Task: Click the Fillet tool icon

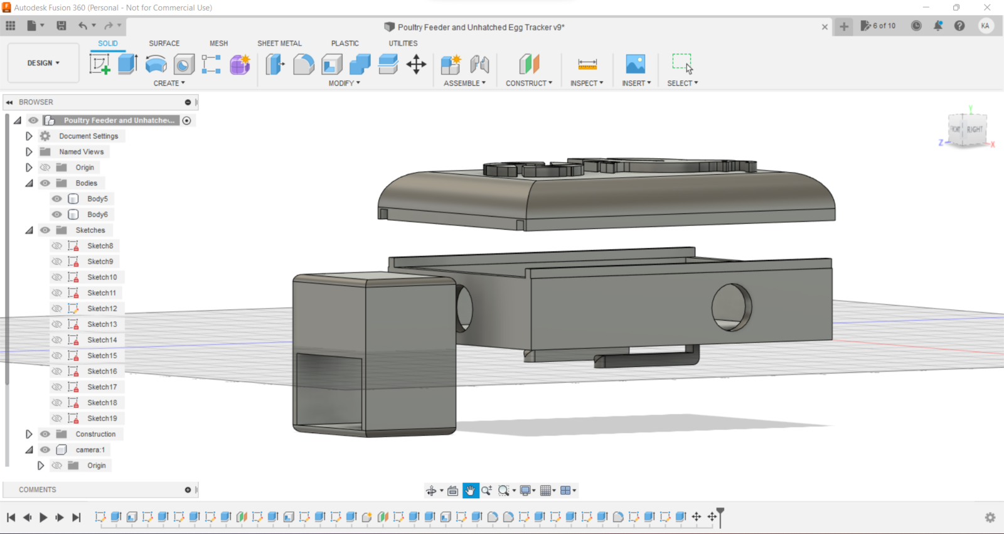Action: (x=303, y=64)
